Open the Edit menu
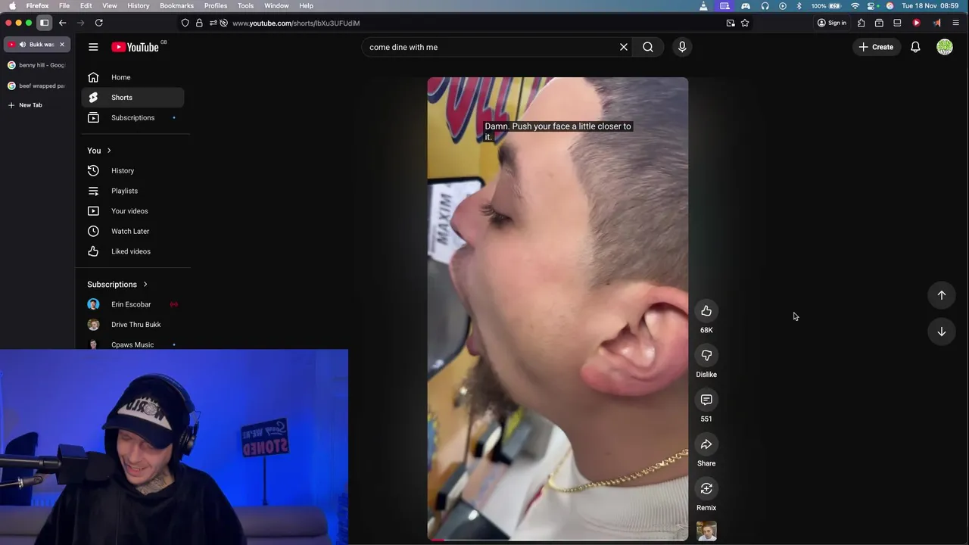This screenshot has width=969, height=545. click(x=86, y=5)
